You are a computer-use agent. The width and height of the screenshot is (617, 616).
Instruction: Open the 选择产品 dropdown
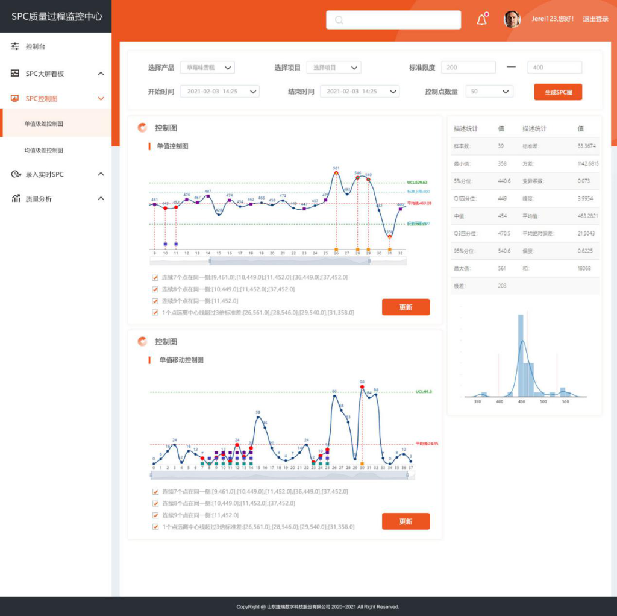pyautogui.click(x=207, y=68)
